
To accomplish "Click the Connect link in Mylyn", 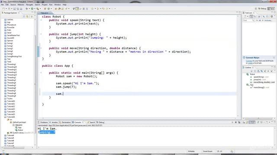I will (249, 61).
